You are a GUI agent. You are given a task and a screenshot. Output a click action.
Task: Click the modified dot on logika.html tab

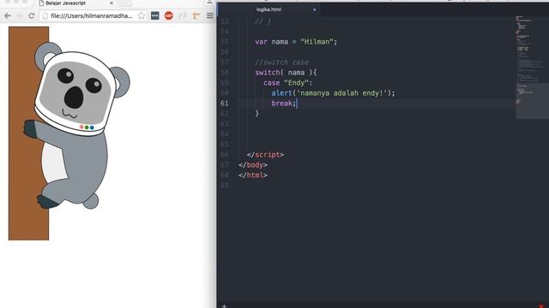[314, 9]
